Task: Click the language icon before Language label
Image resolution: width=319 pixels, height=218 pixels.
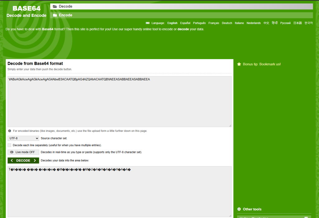Action: (x=148, y=23)
